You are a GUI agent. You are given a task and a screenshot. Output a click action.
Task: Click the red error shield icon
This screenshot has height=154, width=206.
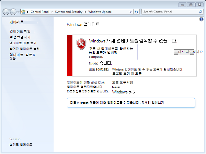click(x=81, y=44)
